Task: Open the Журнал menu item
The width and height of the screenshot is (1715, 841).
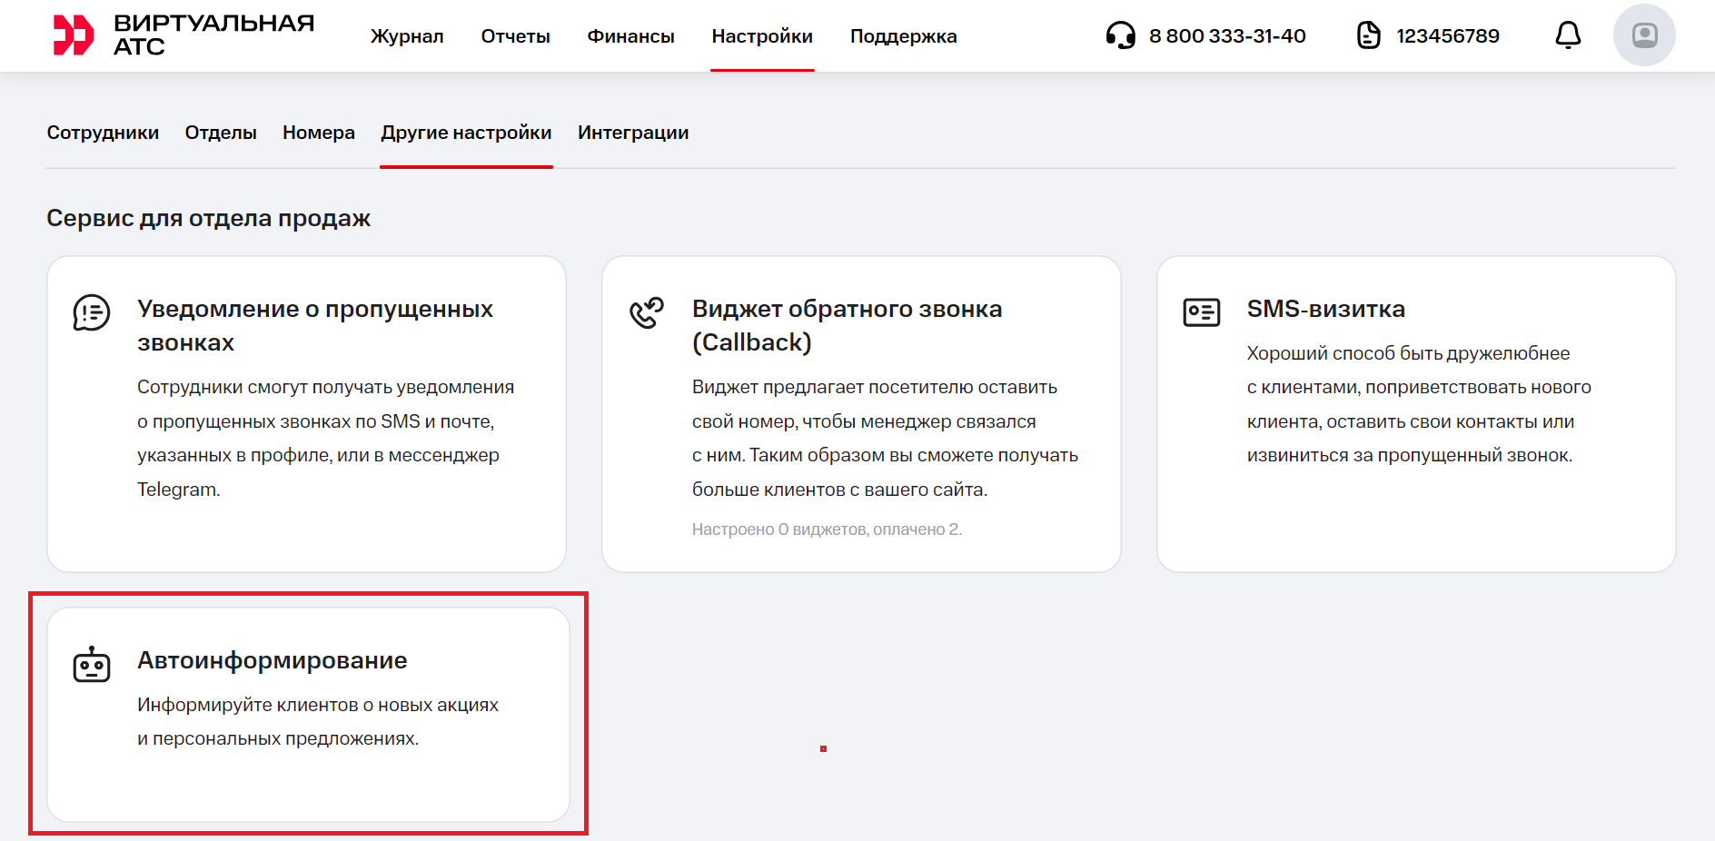Action: coord(407,36)
